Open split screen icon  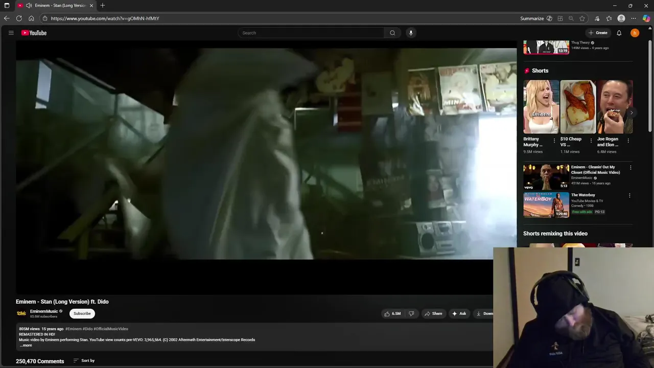[x=560, y=18]
